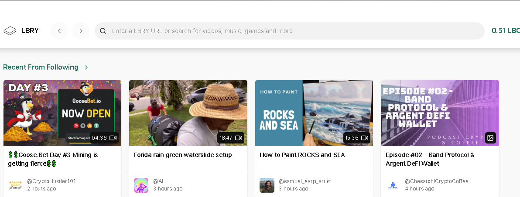Visit the @ChesatohiCryptoCoffee channel name link
The width and height of the screenshot is (520, 197).
pyautogui.click(x=436, y=181)
